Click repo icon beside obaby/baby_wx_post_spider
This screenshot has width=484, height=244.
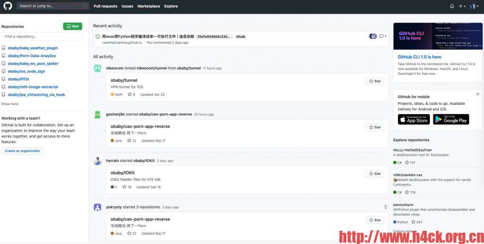4,63
